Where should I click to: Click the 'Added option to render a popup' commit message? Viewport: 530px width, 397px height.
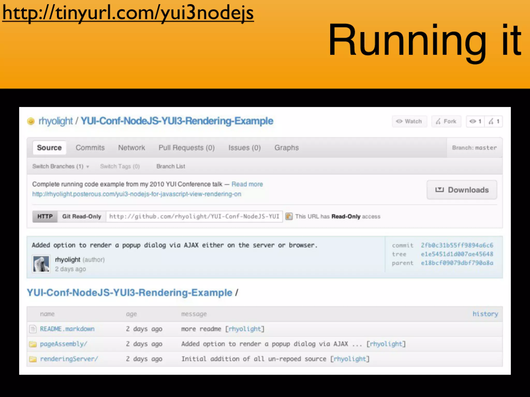(x=174, y=245)
